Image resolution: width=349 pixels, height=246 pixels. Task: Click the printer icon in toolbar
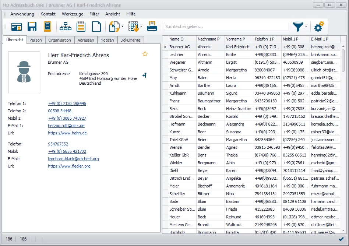tap(152, 27)
